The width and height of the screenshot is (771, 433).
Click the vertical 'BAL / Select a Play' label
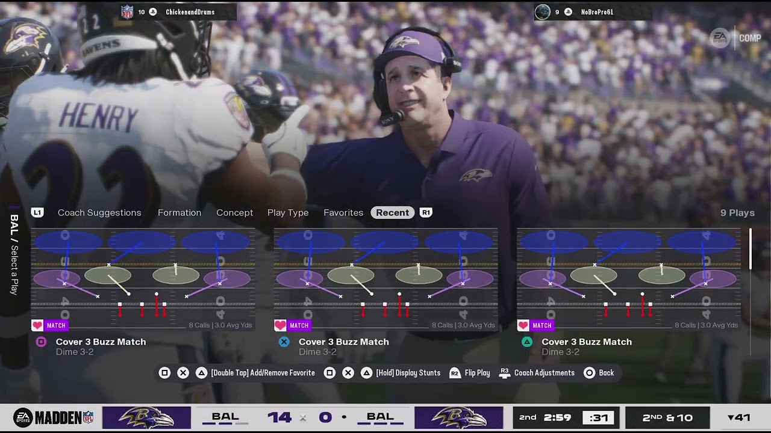(x=14, y=254)
